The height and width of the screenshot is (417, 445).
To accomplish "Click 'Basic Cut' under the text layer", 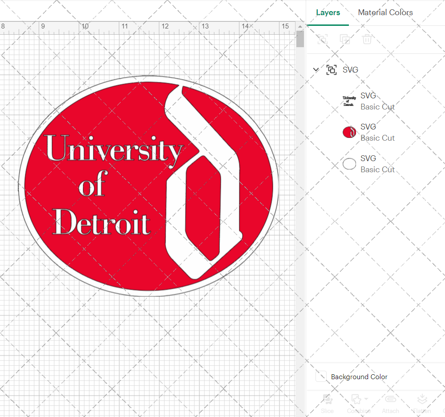I will pos(377,107).
